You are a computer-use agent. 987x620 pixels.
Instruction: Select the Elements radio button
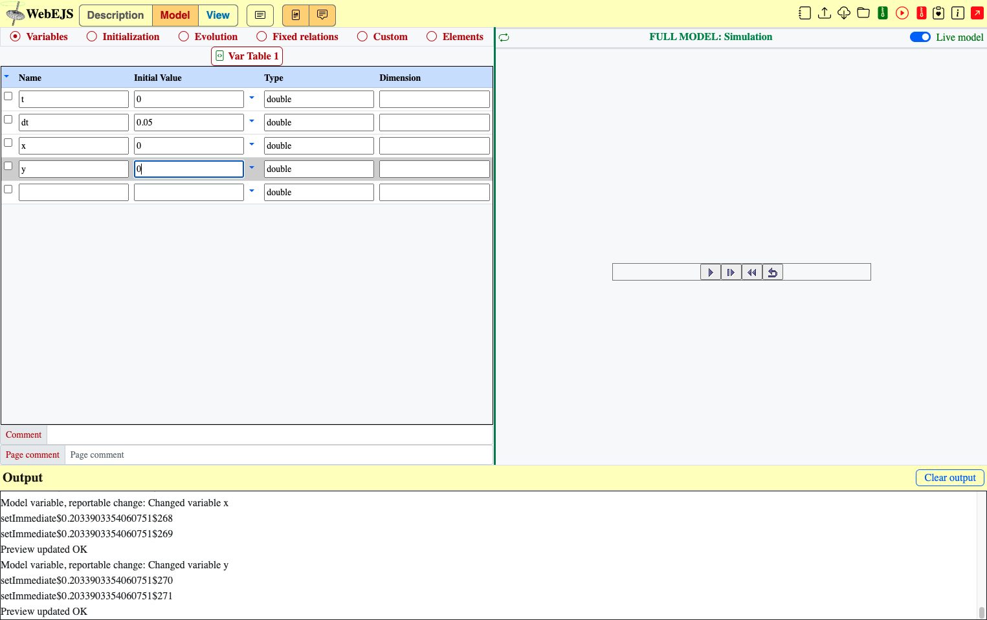coord(432,36)
